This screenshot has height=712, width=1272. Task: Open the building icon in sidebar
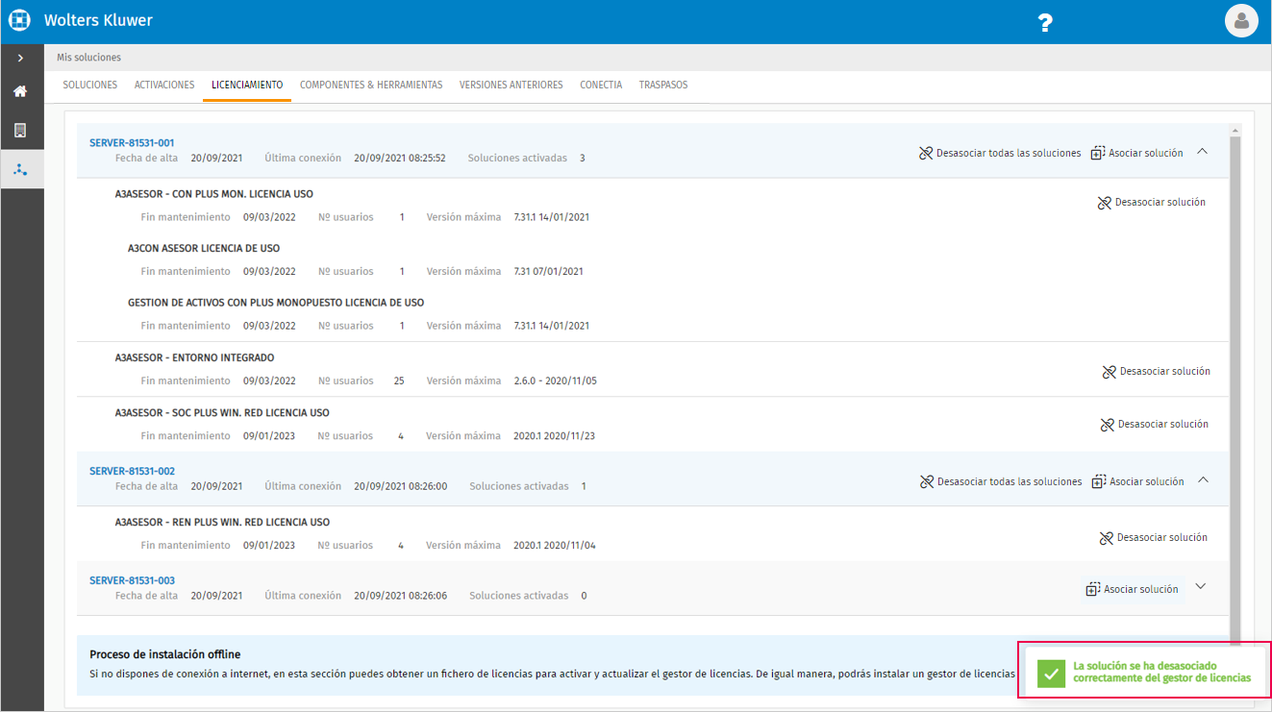tap(20, 131)
